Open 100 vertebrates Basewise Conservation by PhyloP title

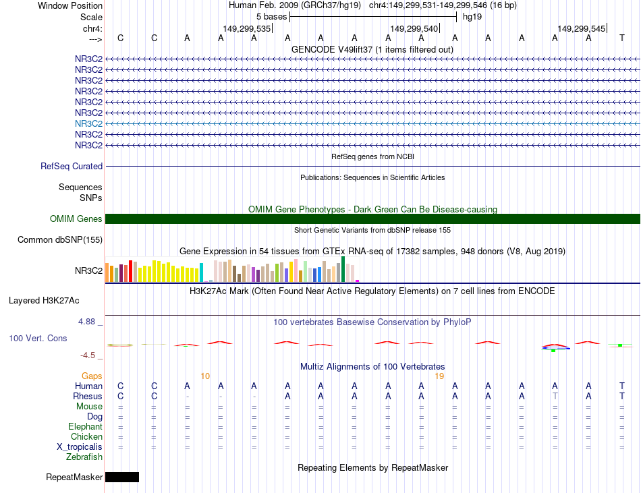(372, 322)
